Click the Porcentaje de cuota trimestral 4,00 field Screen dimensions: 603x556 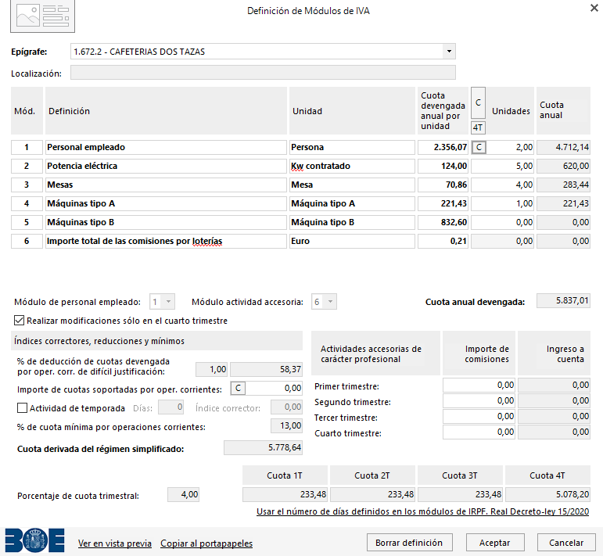point(184,494)
